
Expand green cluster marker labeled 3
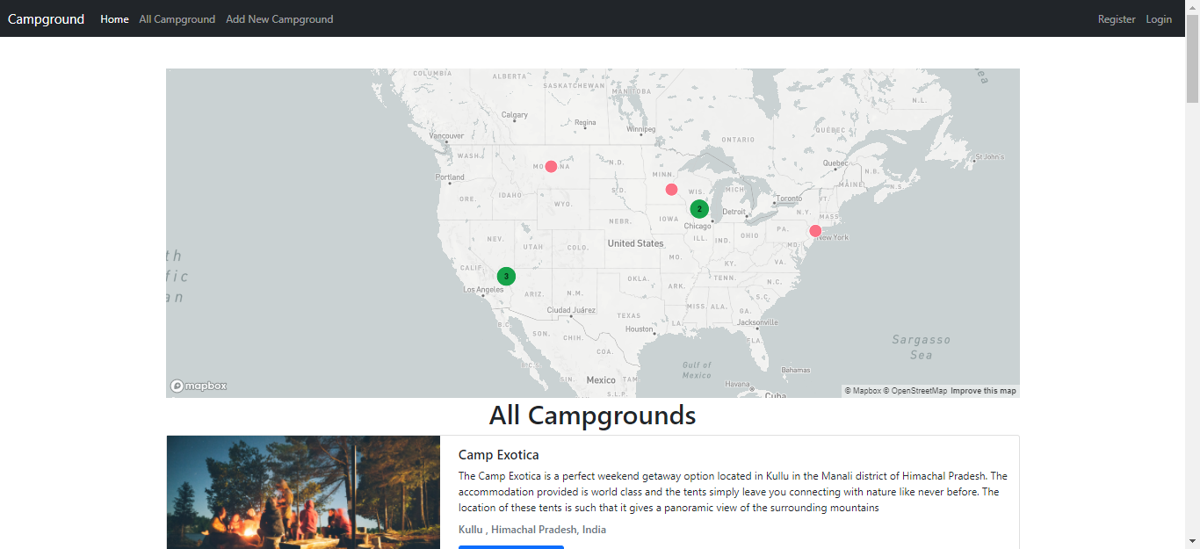pos(506,276)
